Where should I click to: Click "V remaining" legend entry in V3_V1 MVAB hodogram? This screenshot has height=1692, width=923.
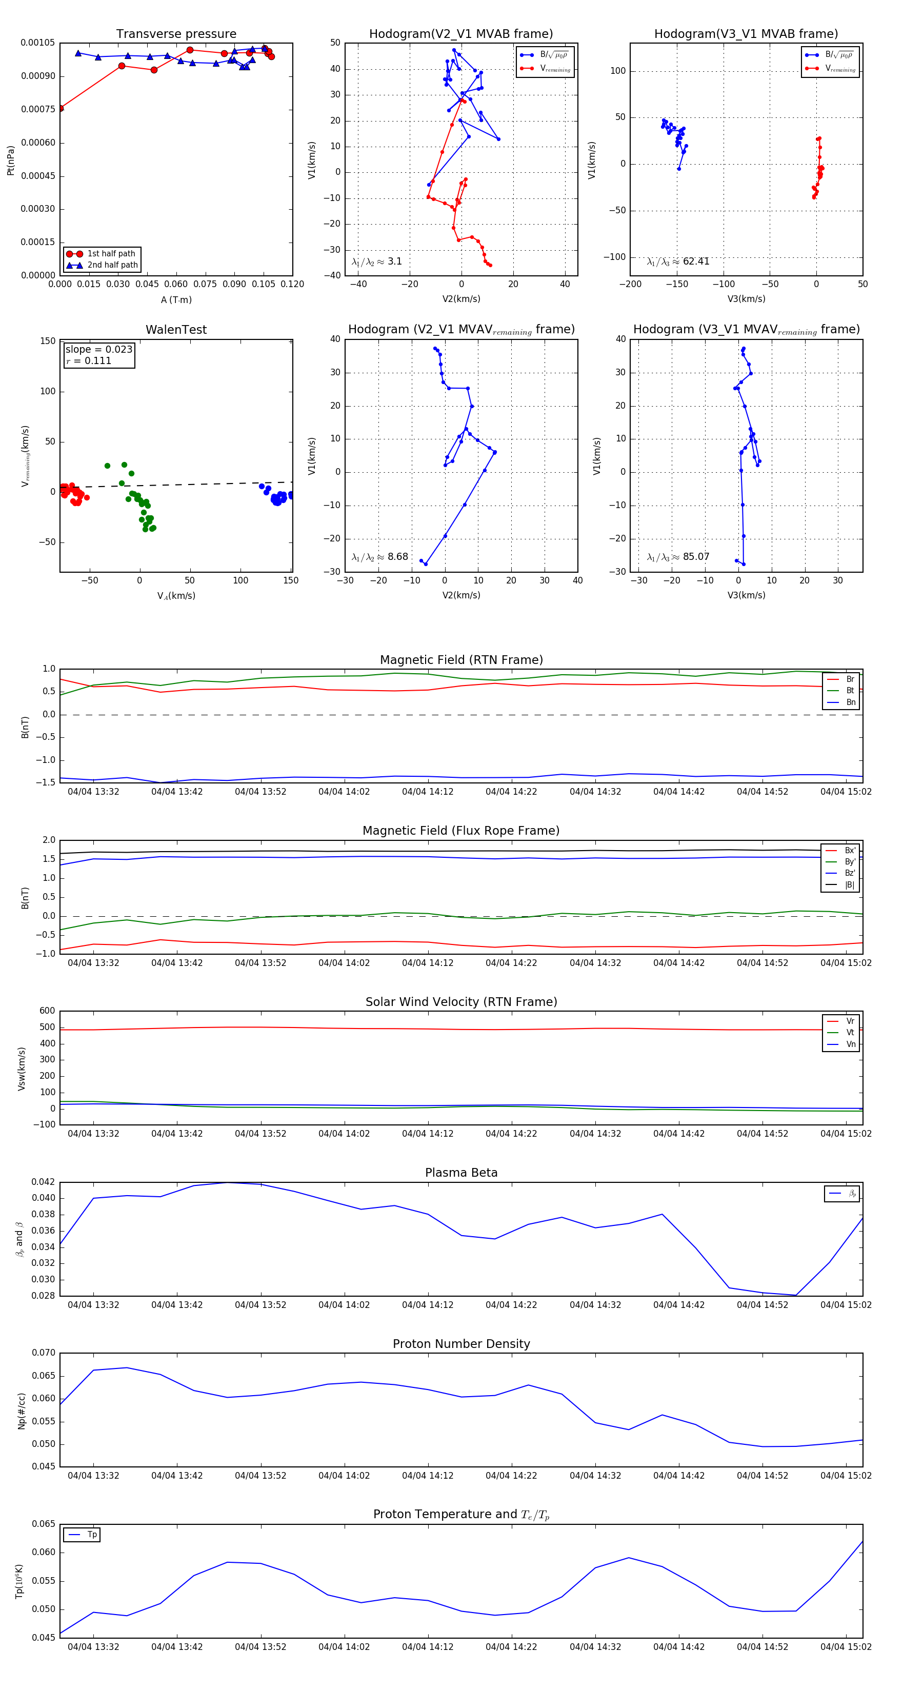click(830, 68)
